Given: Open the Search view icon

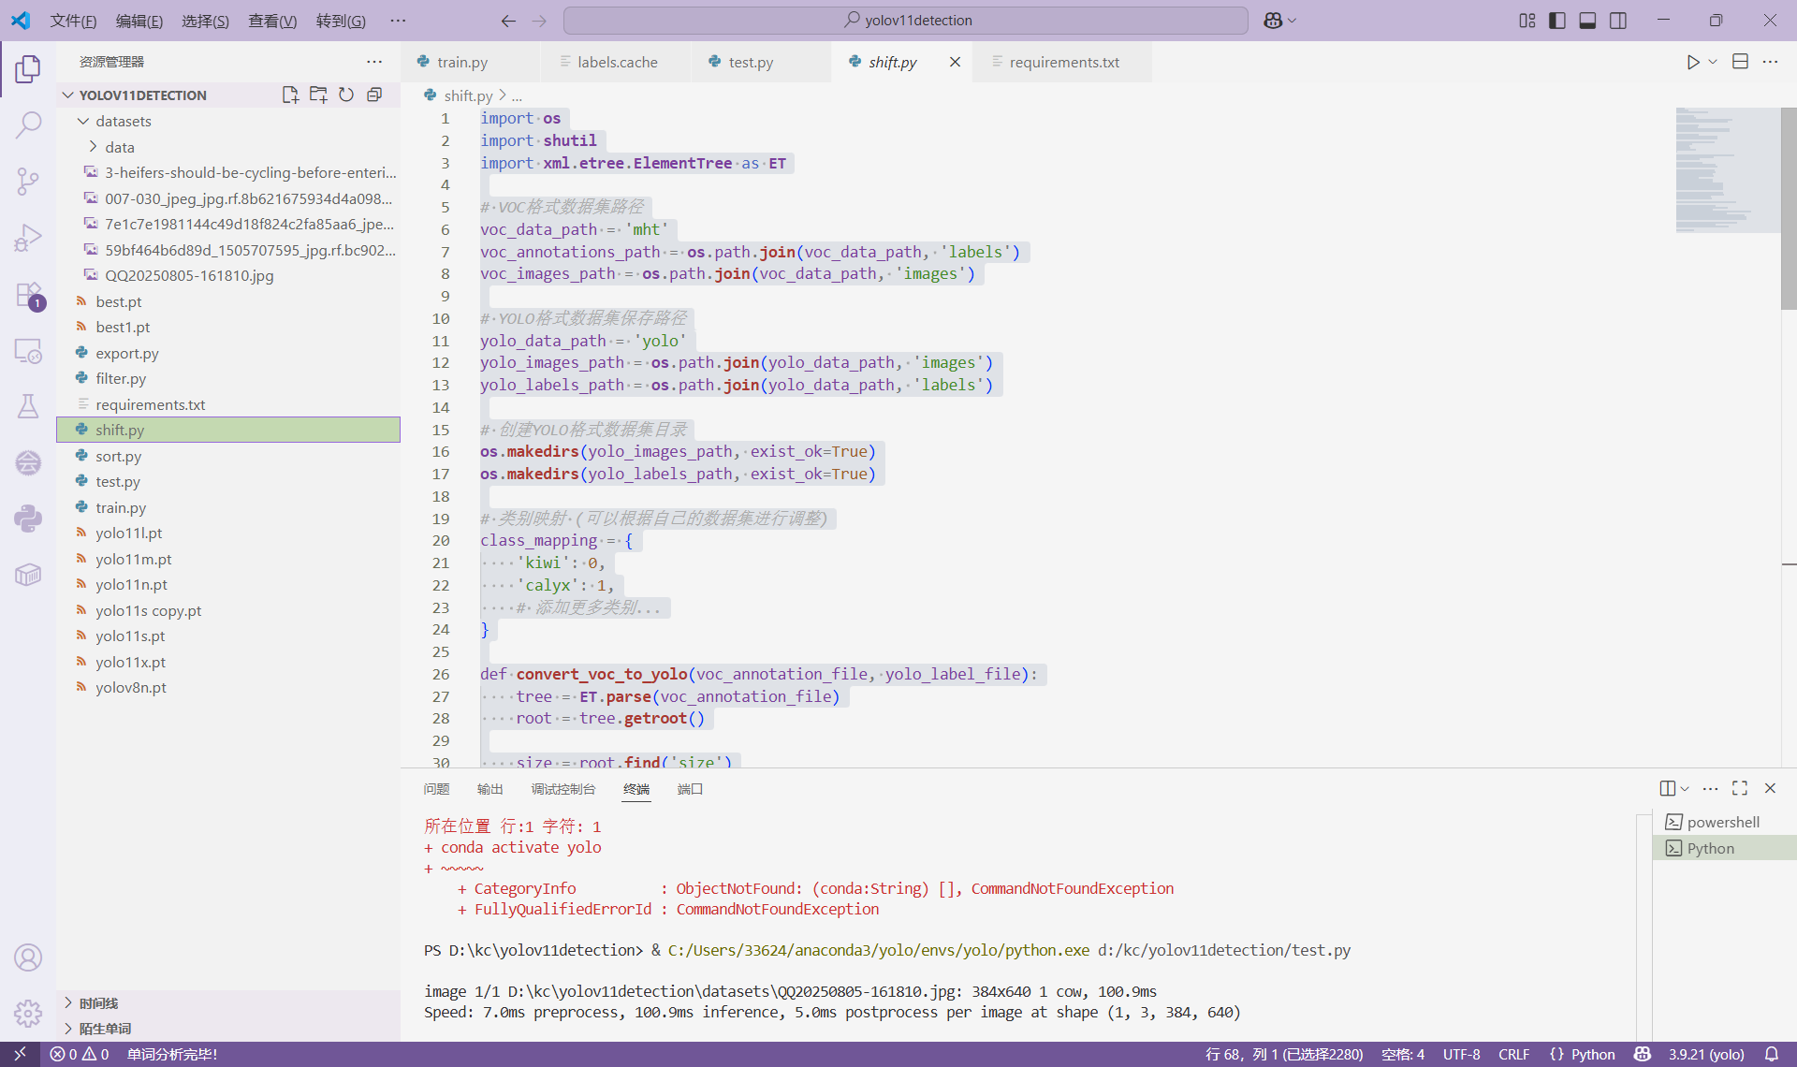Looking at the screenshot, I should (28, 124).
